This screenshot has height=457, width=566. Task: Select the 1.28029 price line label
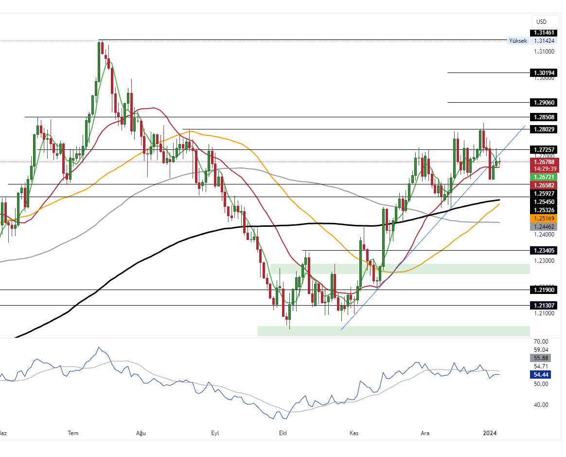545,129
